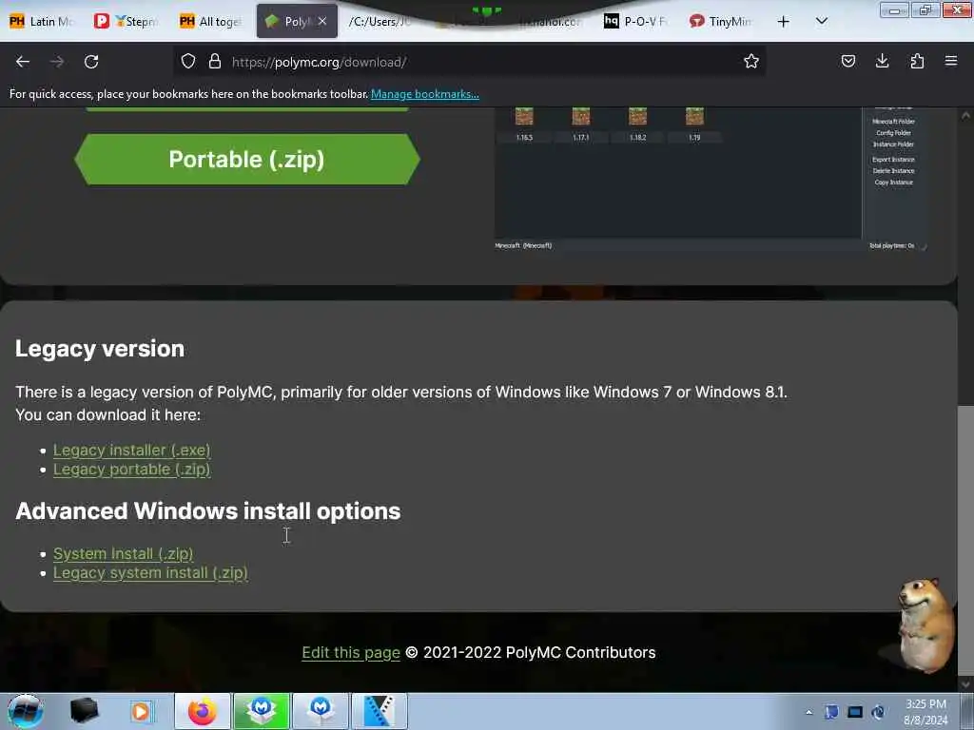The image size is (974, 730).
Task: Open the Downloads panel arrow icon
Action: pos(882,61)
